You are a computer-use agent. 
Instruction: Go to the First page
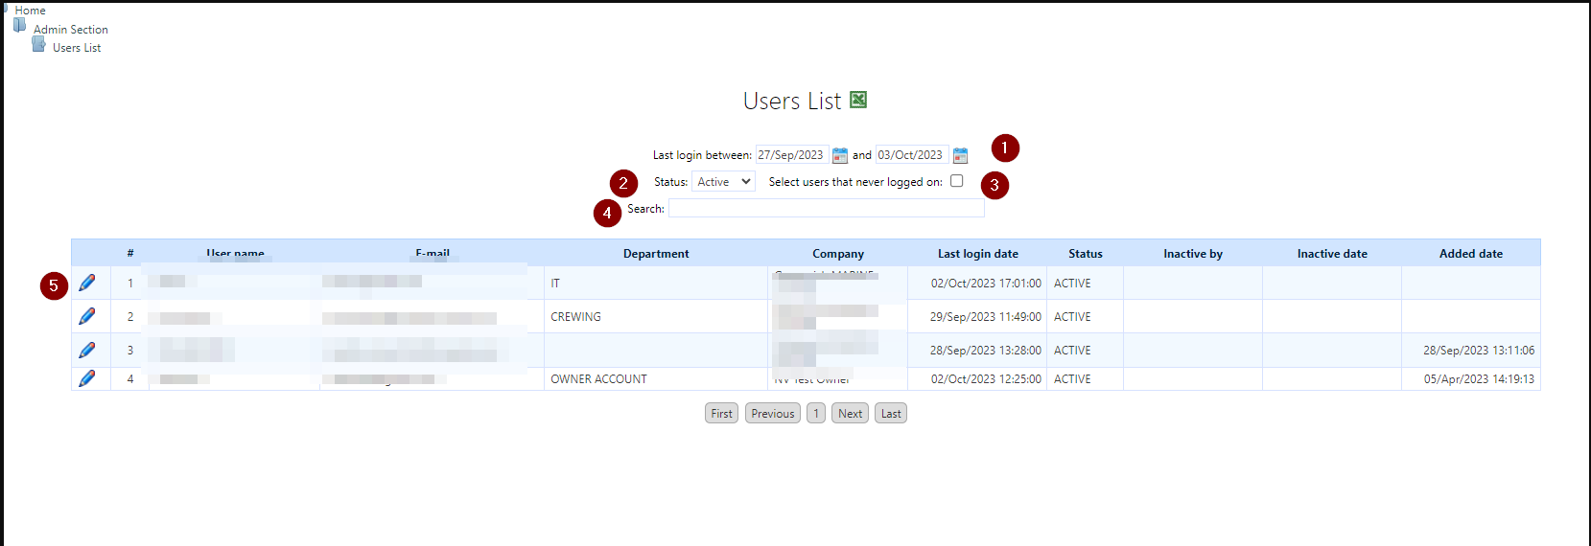(x=721, y=414)
